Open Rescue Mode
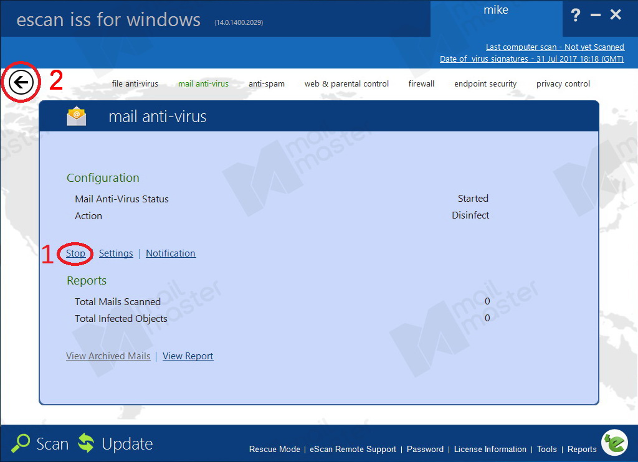Screen dimensions: 638x462 (275, 450)
